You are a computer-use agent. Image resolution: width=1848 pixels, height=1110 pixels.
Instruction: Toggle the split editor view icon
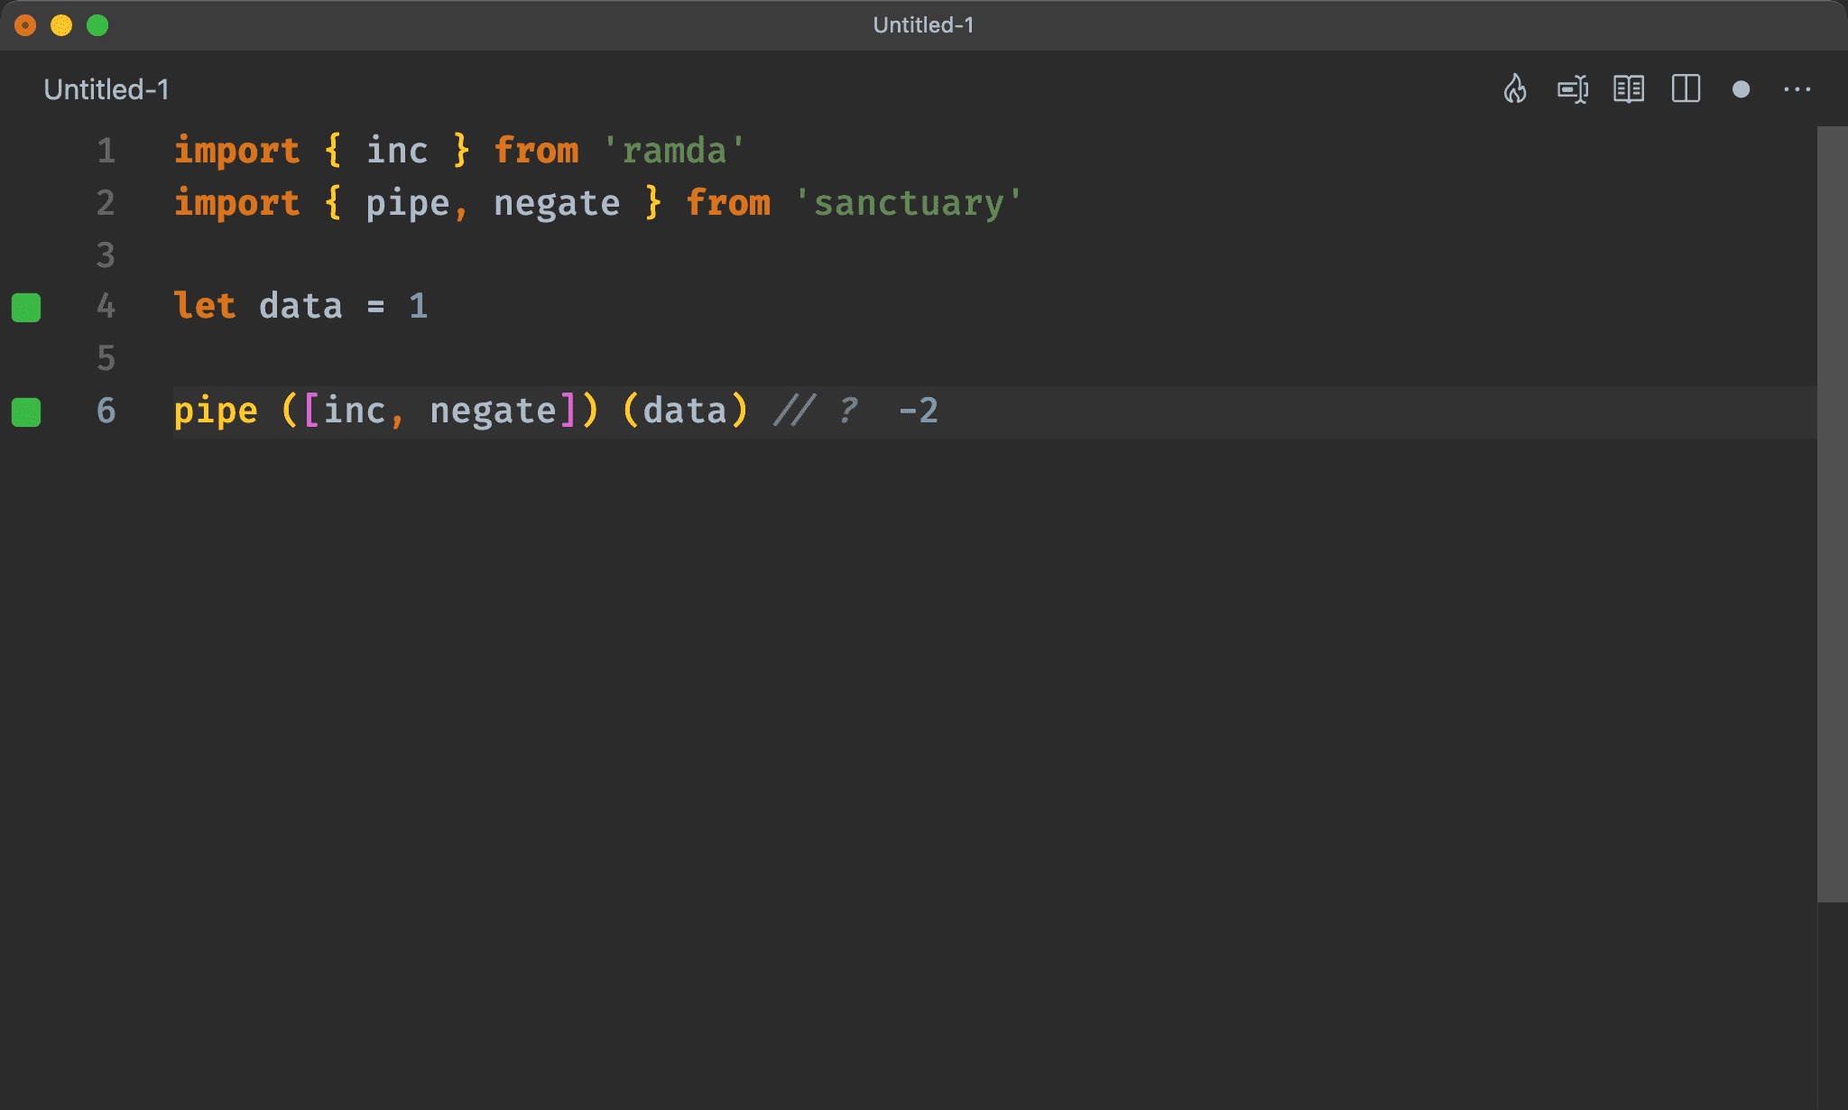[1685, 89]
